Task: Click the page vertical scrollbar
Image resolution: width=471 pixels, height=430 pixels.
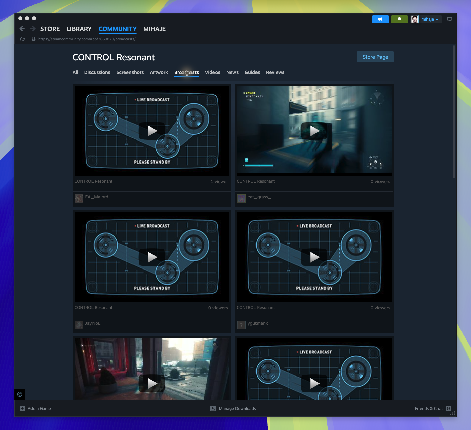Action: (x=454, y=112)
